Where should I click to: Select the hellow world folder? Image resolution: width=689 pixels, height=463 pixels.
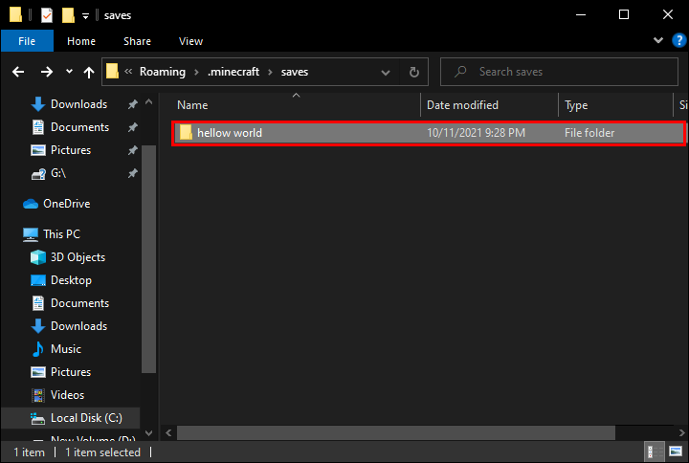[429, 133]
